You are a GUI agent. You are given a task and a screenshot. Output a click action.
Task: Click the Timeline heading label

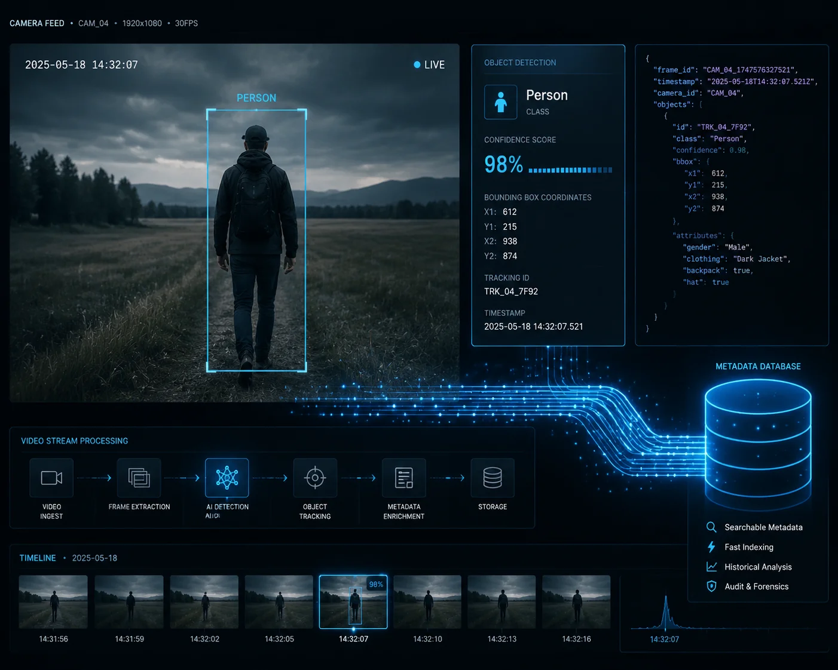click(x=38, y=558)
